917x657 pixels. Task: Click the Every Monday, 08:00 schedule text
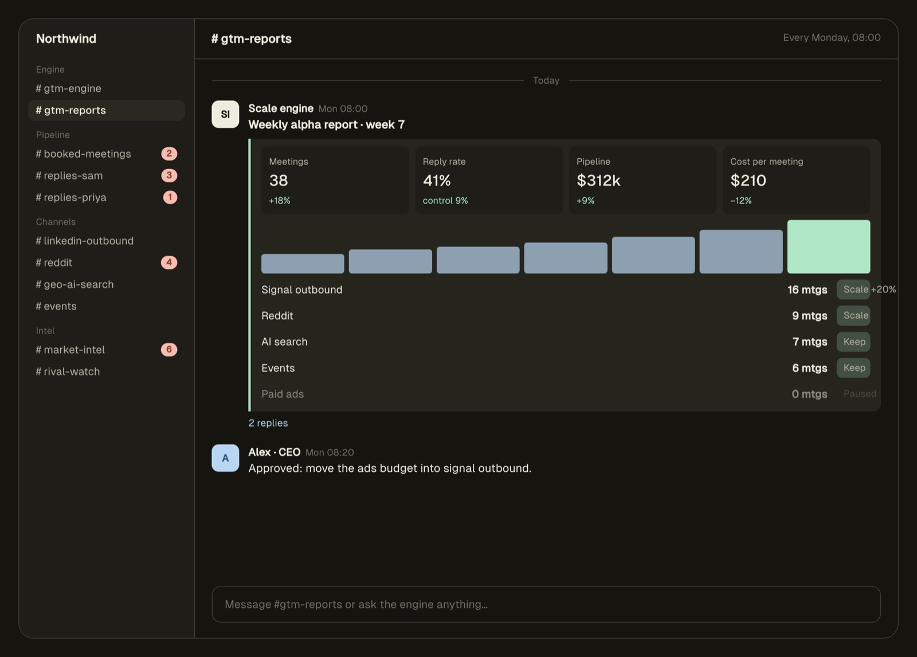[832, 38]
